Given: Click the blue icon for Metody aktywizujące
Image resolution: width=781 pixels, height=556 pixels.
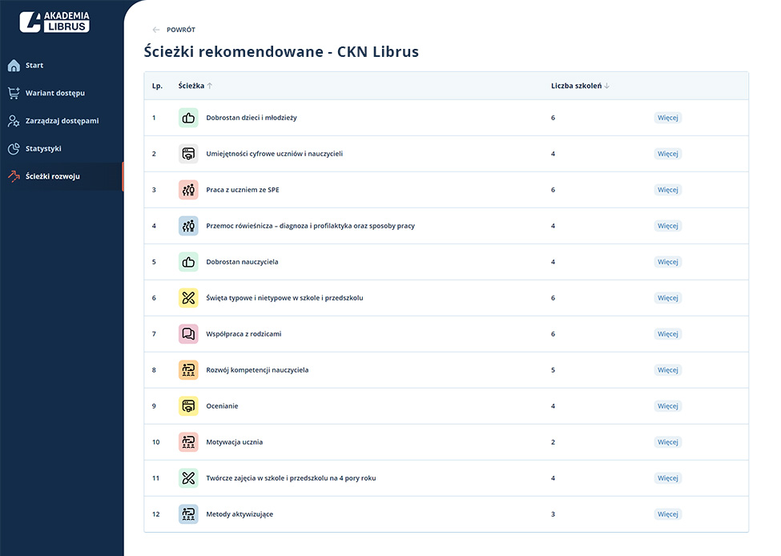Looking at the screenshot, I should [188, 514].
